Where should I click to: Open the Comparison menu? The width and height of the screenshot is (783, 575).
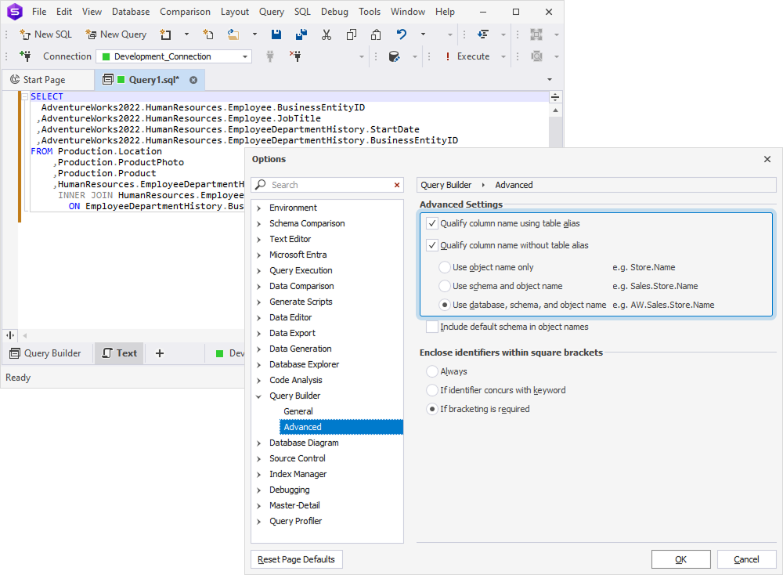[x=185, y=12]
